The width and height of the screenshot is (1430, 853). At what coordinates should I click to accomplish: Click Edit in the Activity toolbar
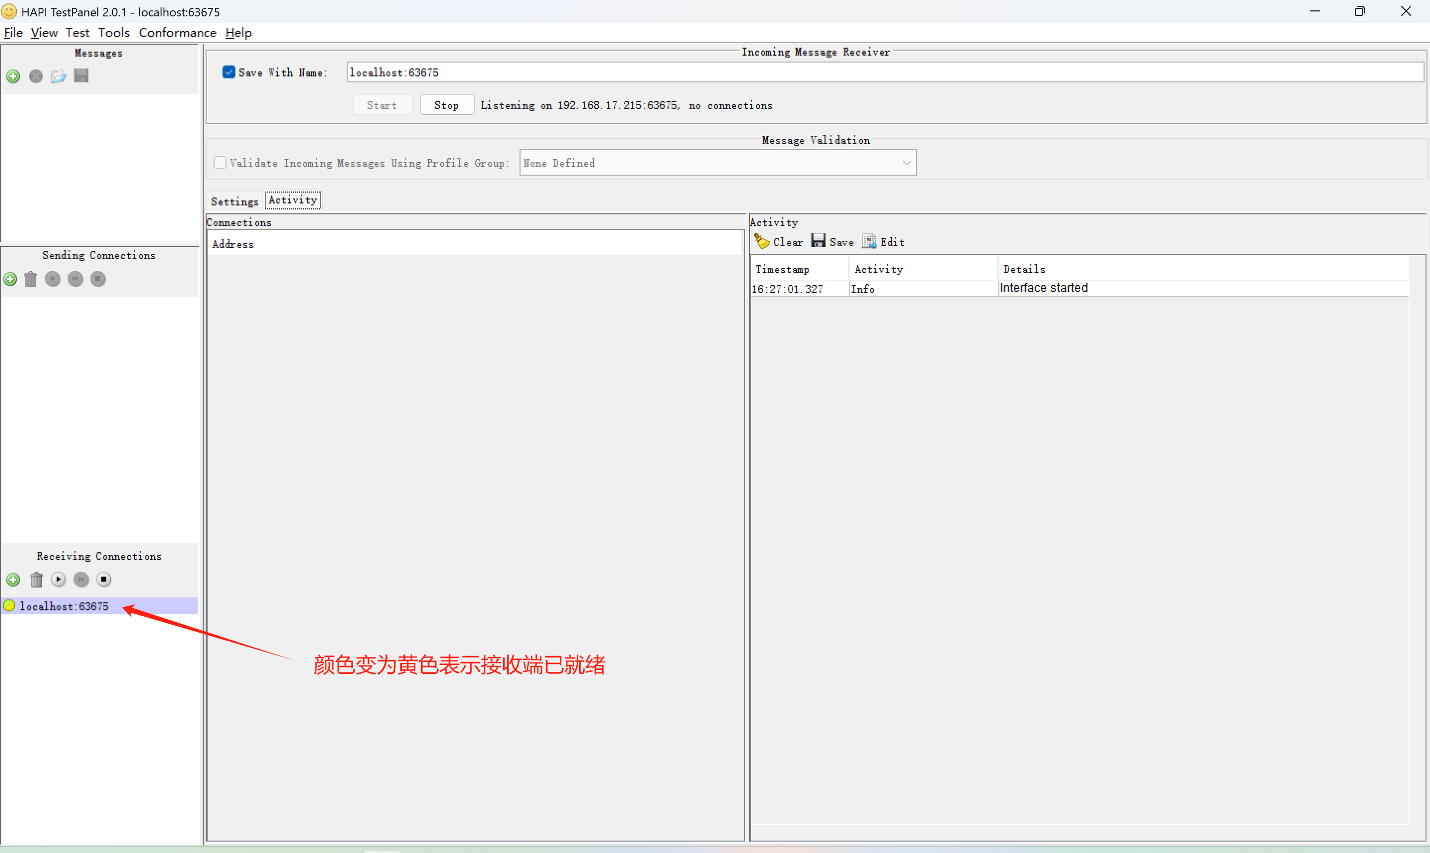884,242
